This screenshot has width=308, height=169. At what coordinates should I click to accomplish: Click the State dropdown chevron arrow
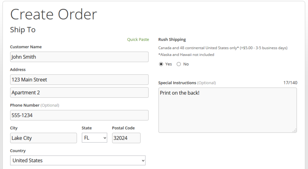(x=105, y=138)
